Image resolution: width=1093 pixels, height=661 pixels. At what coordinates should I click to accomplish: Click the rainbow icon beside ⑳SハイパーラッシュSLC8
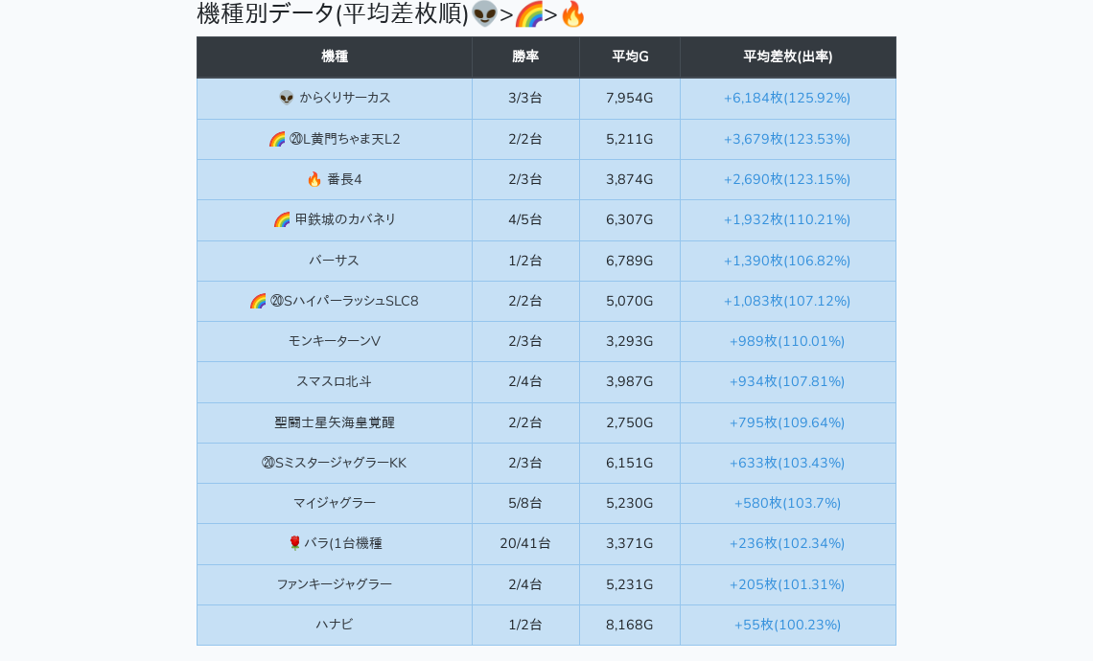coord(258,301)
